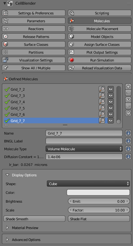Click the molecule list resize handle
This screenshot has height=246, width=133.
pos(65,125)
